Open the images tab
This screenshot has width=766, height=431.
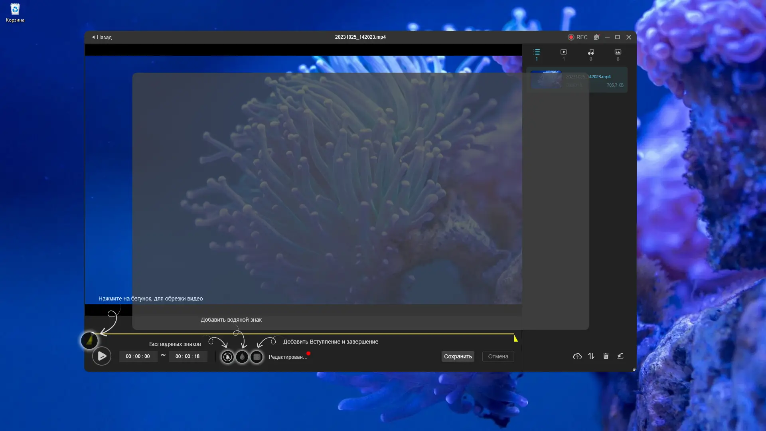618,54
